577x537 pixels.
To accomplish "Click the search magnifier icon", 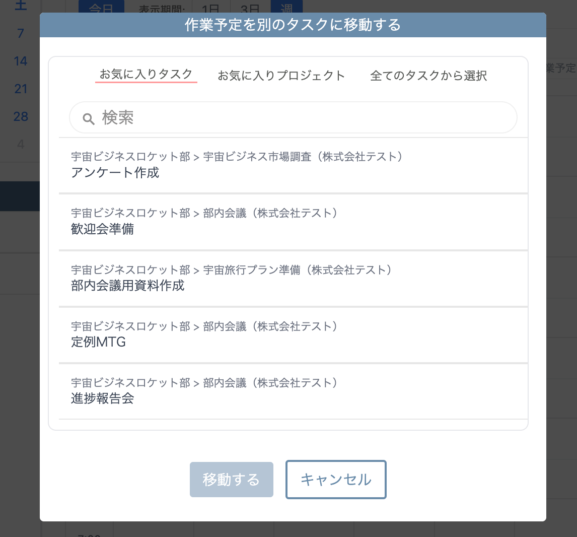I will [x=89, y=118].
